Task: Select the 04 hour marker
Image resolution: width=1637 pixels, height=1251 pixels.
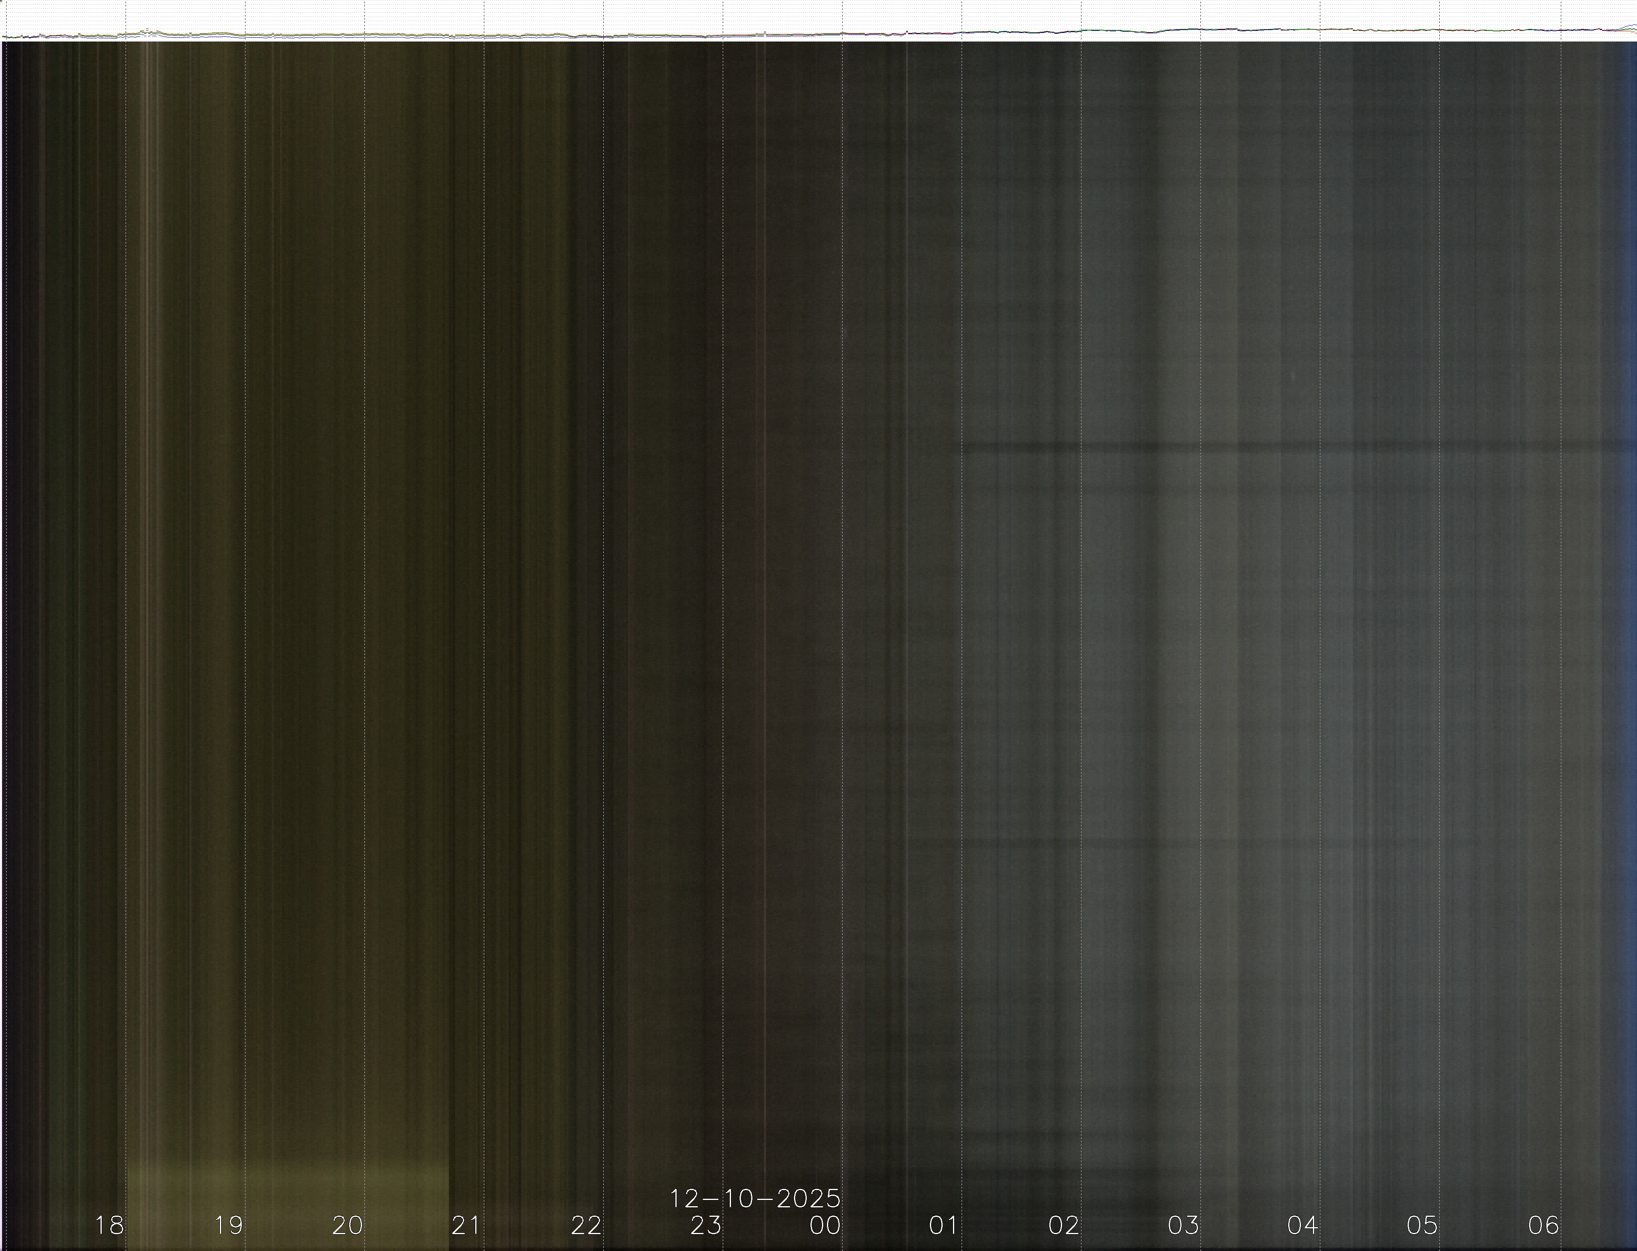Action: click(x=1303, y=1225)
